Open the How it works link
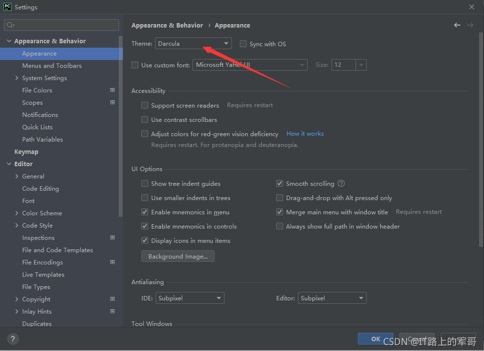 pos(305,133)
